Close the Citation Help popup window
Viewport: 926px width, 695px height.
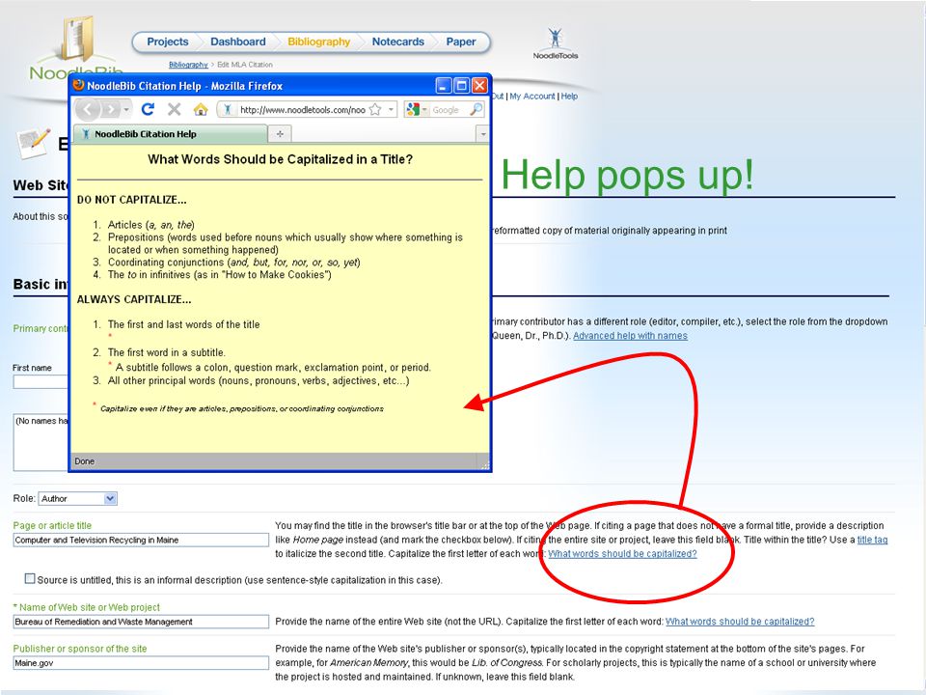point(479,86)
